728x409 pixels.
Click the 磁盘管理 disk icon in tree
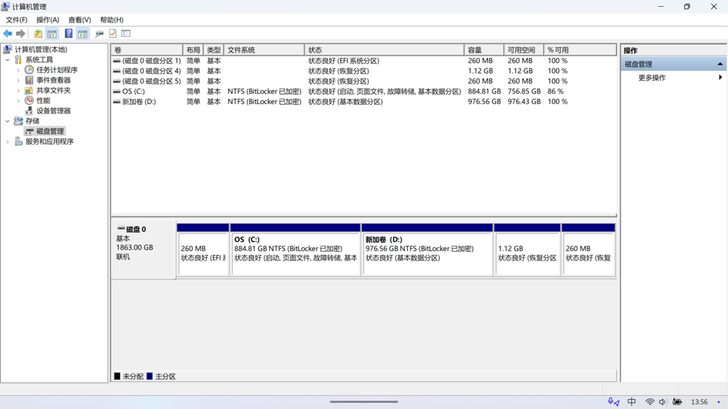(x=29, y=131)
